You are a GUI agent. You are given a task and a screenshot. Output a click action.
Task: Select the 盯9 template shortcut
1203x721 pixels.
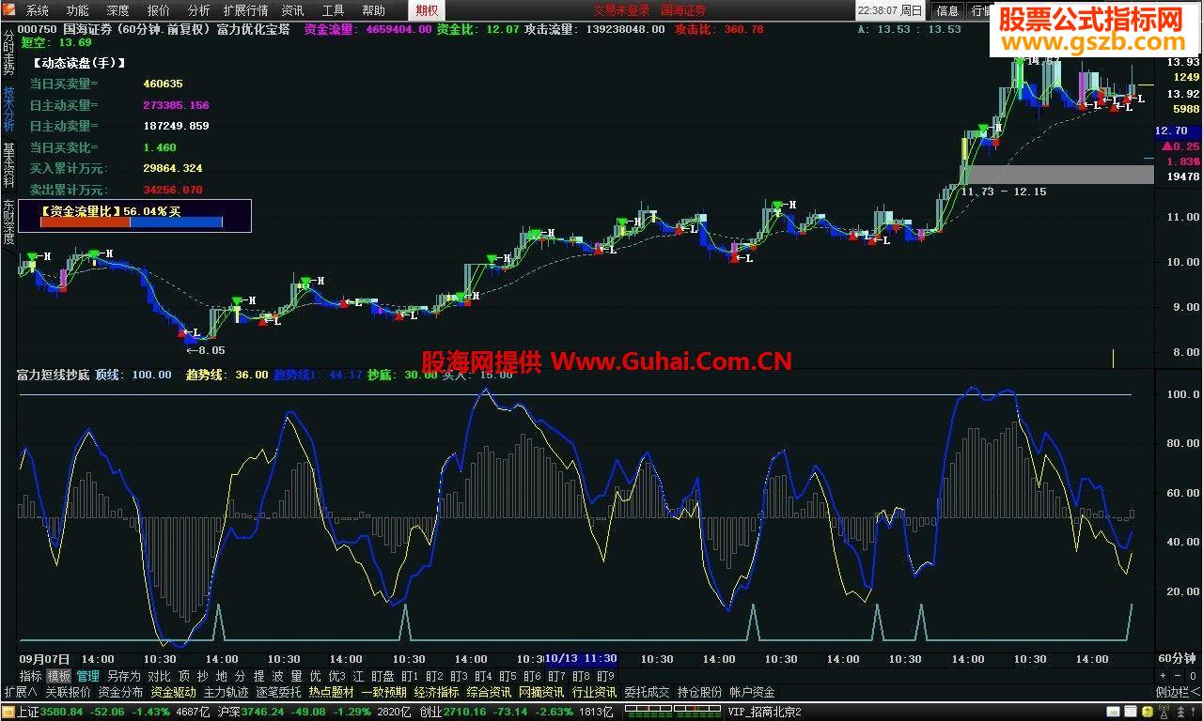[605, 676]
